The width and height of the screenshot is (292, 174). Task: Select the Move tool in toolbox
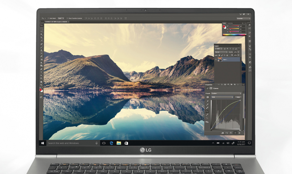click(41, 25)
